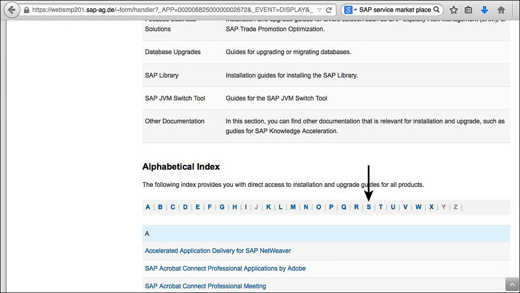Select the SAP Library row label

pos(162,75)
